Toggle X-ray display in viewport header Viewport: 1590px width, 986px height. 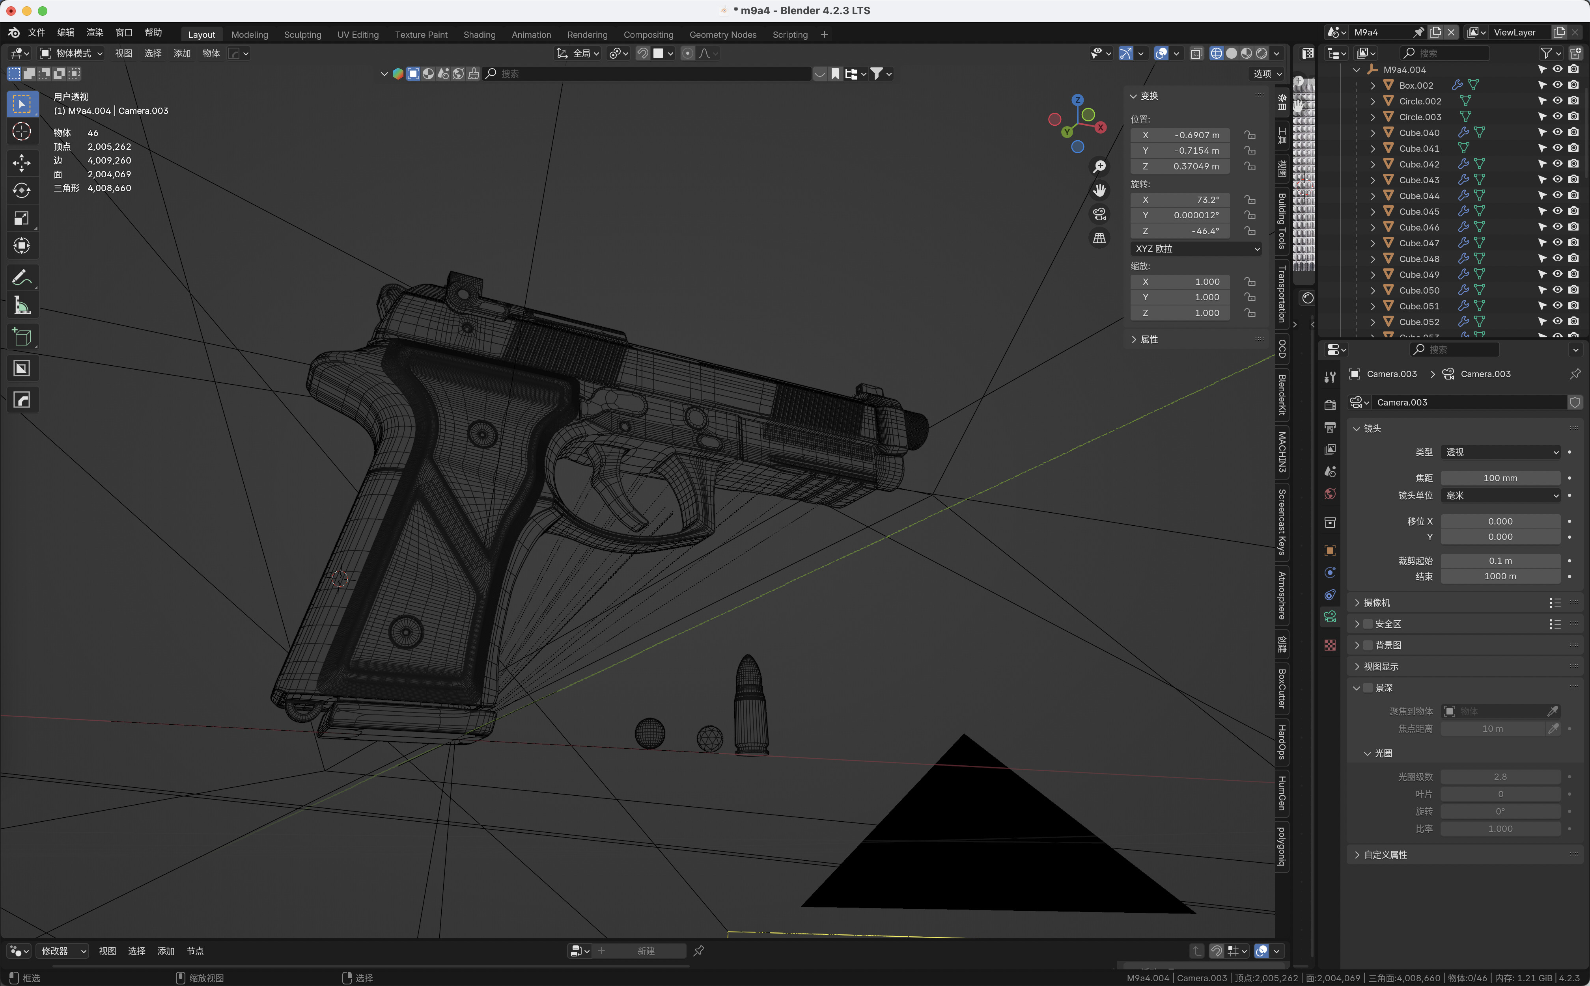click(1196, 54)
